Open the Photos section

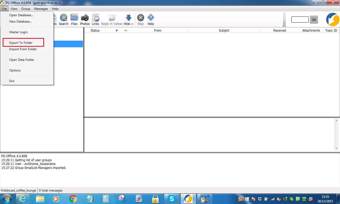85,20
